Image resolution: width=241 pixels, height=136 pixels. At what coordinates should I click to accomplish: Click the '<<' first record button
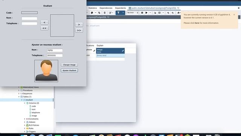tap(44, 28)
